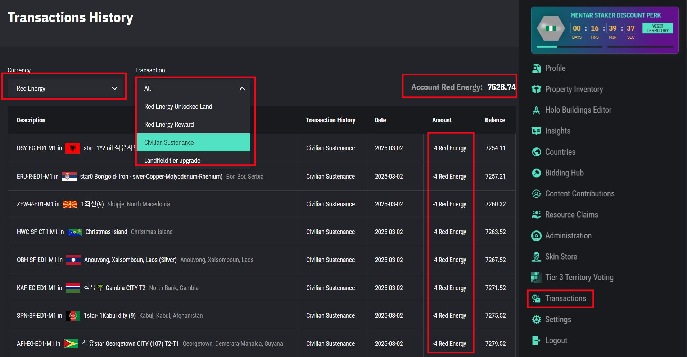Open Property Inventory icon in sidebar
Screen dimensions: 687x357
[536, 89]
